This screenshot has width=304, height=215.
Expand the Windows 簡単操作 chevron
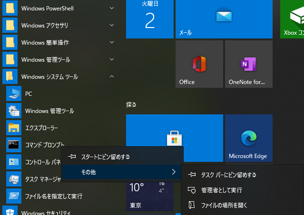[x=112, y=42]
